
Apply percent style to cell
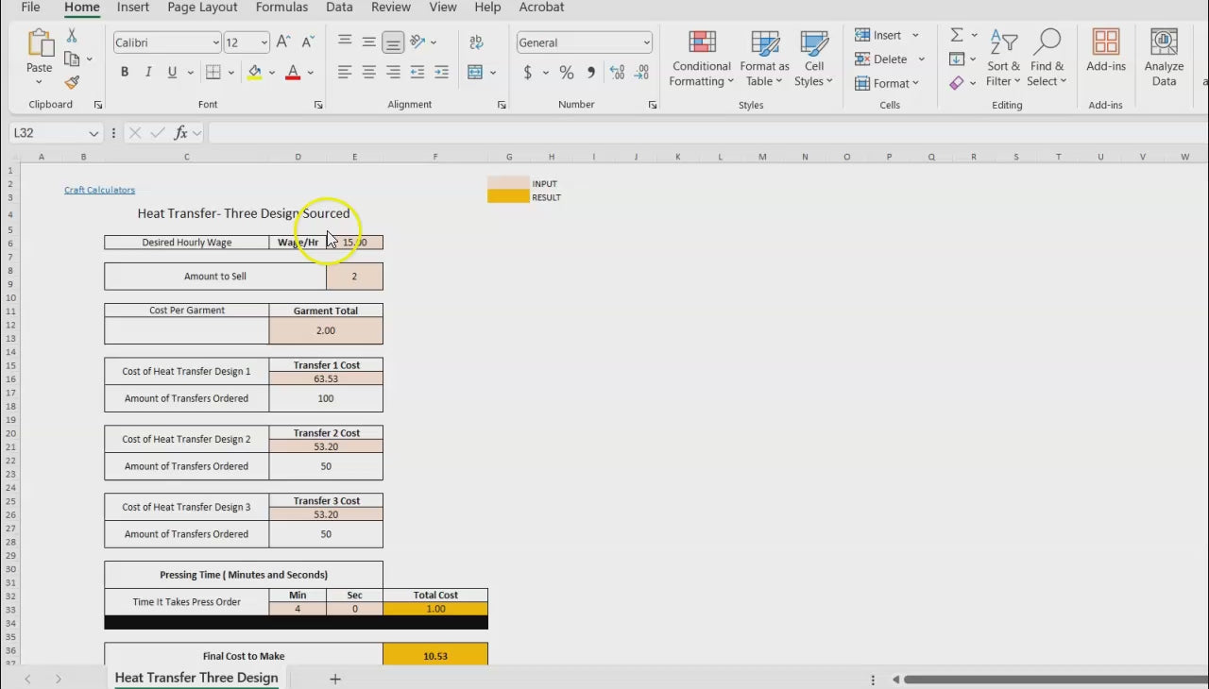coord(567,73)
